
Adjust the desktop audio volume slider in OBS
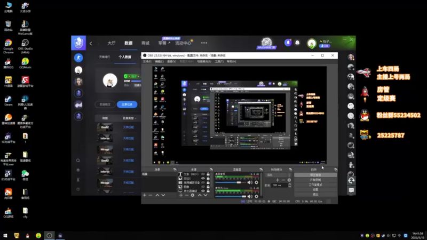(x=231, y=182)
